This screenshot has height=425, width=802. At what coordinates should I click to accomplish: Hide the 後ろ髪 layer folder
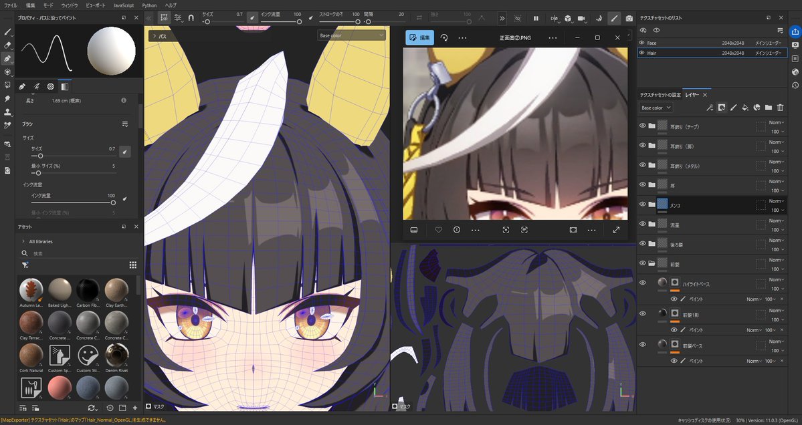642,244
